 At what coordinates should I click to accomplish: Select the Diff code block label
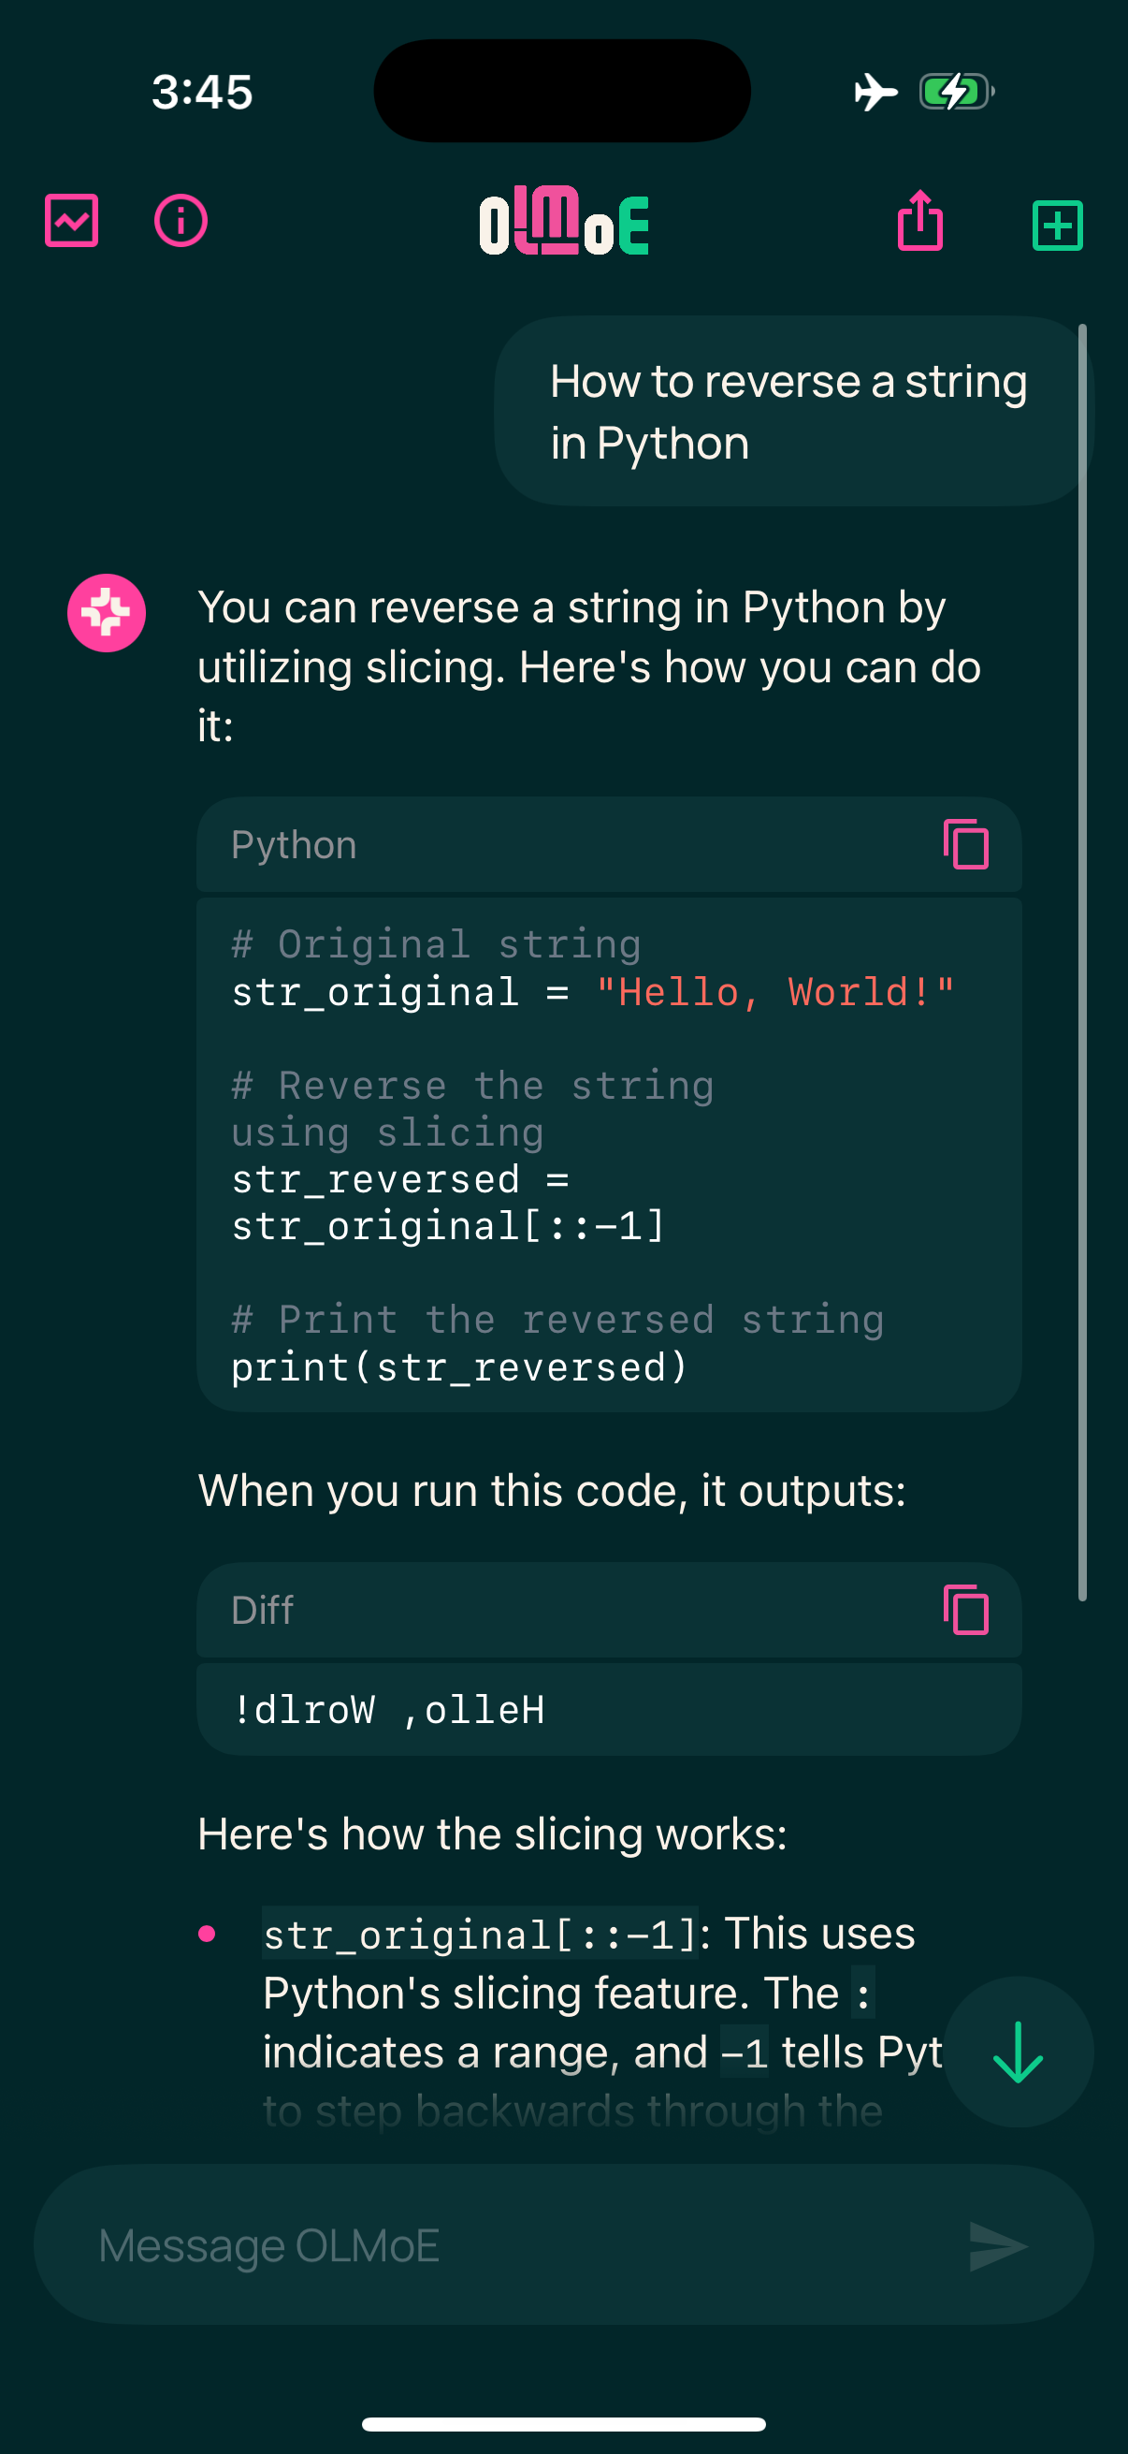(262, 1610)
